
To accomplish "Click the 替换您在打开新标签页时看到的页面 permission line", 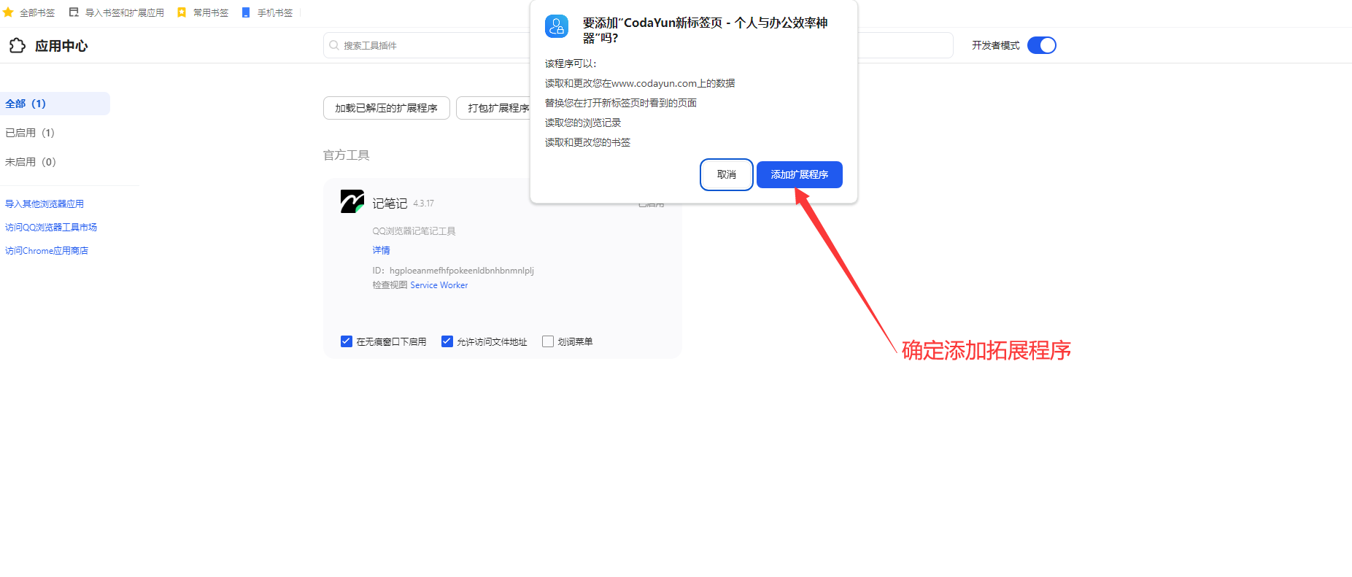I will (621, 103).
